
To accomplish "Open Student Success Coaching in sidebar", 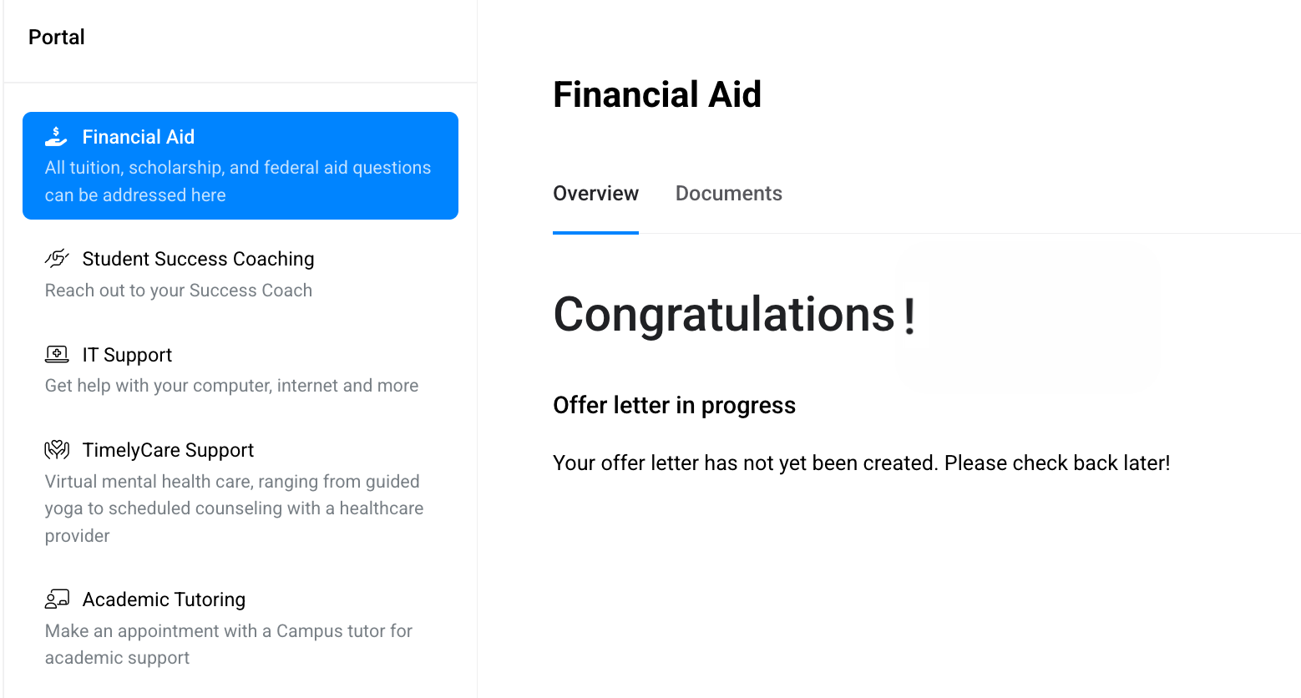I will tap(198, 259).
